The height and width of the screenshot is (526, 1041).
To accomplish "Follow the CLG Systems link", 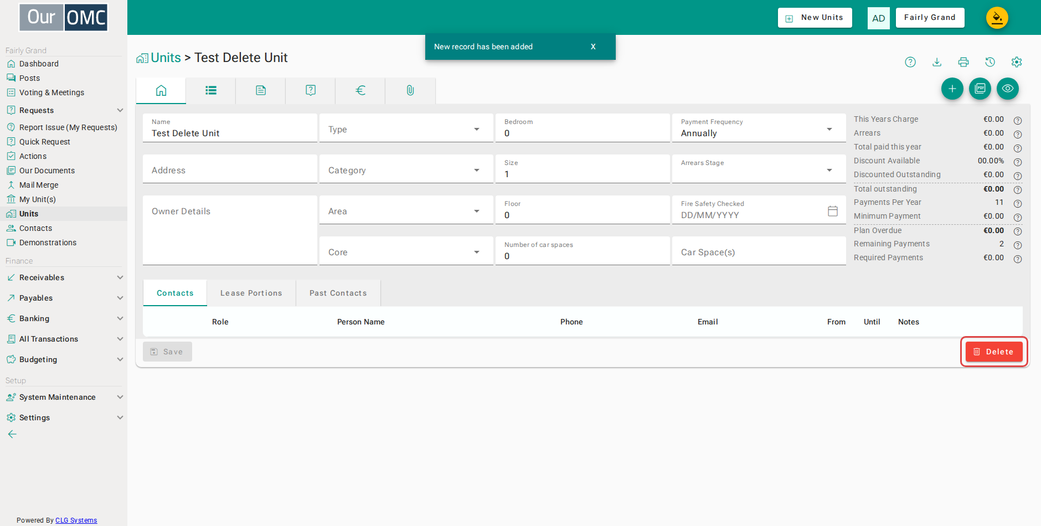I will coord(76,520).
